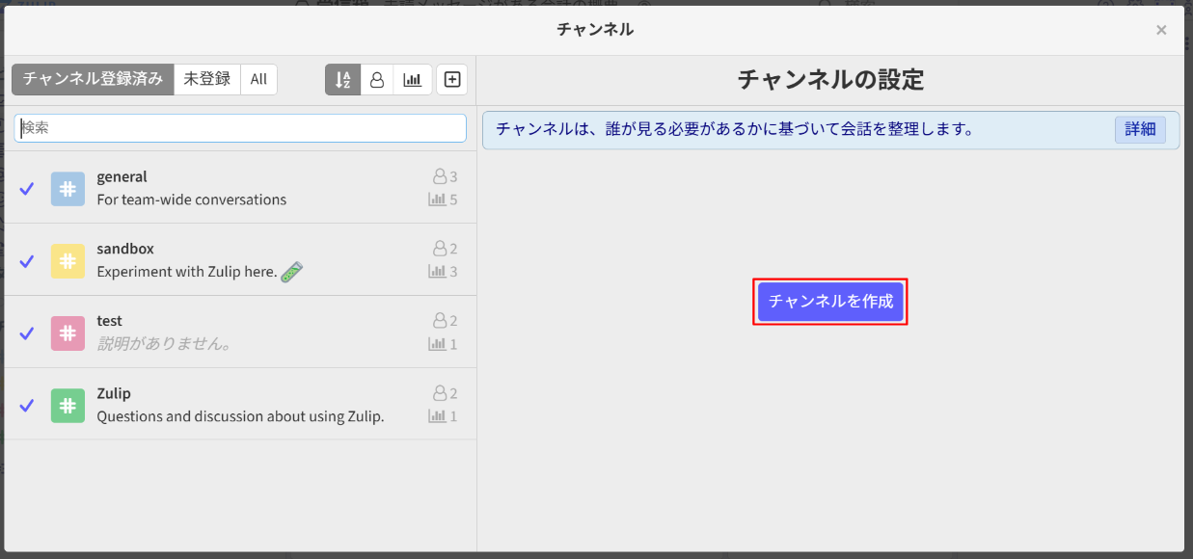Viewport: 1193px width, 559px height.
Task: Sort channels by subscriber count
Action: 376,79
